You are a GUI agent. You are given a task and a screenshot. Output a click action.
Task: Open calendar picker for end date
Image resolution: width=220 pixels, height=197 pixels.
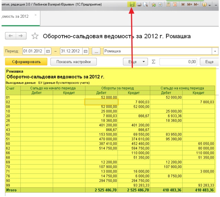[85, 51]
